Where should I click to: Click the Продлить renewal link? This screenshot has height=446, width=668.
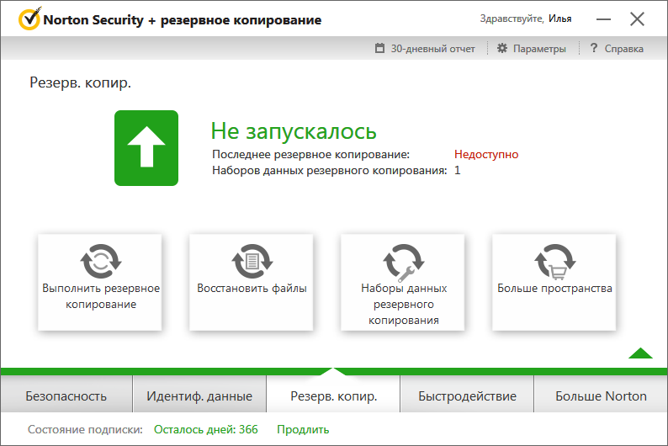pyautogui.click(x=303, y=429)
